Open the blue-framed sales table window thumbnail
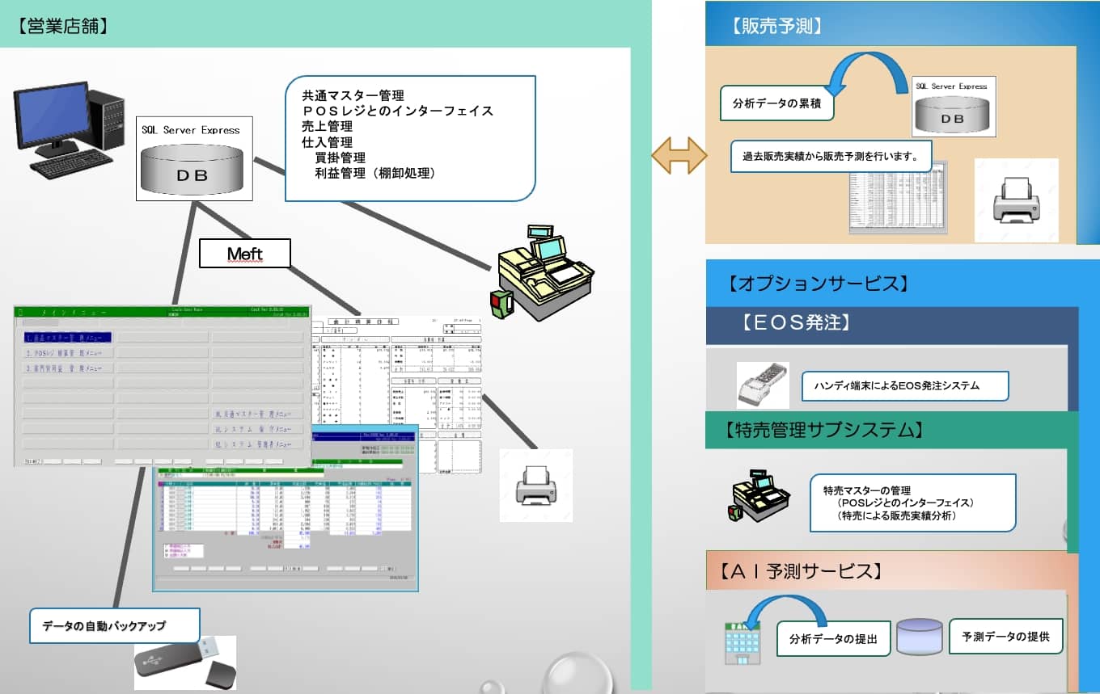 point(286,507)
